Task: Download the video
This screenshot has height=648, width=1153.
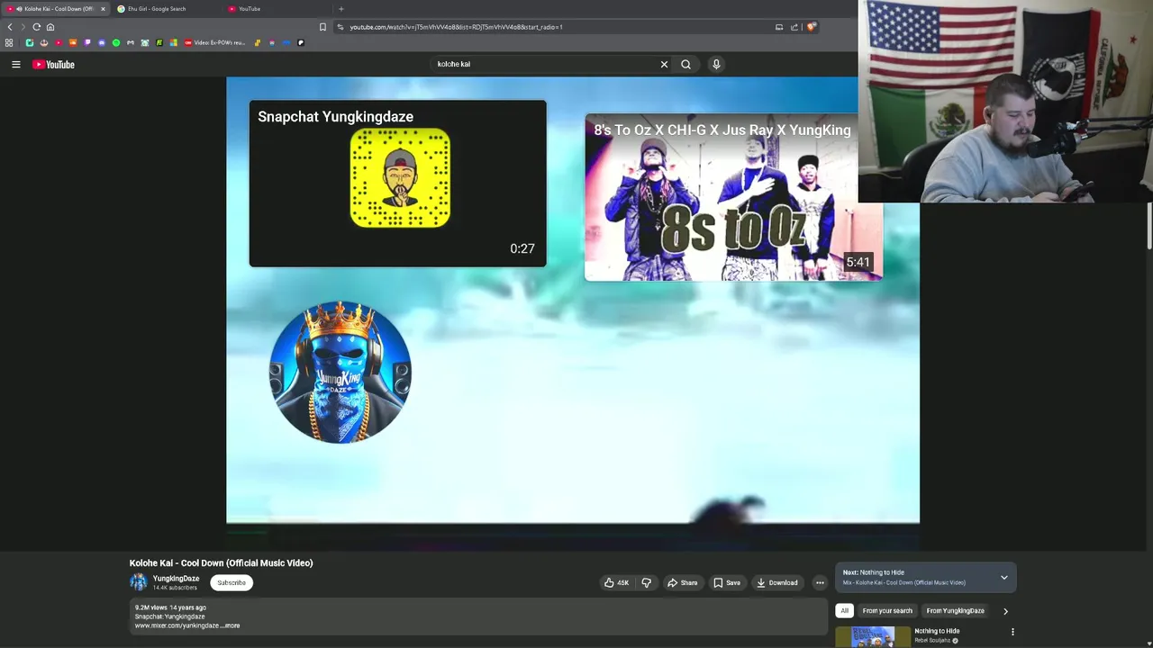Action: pyautogui.click(x=777, y=582)
